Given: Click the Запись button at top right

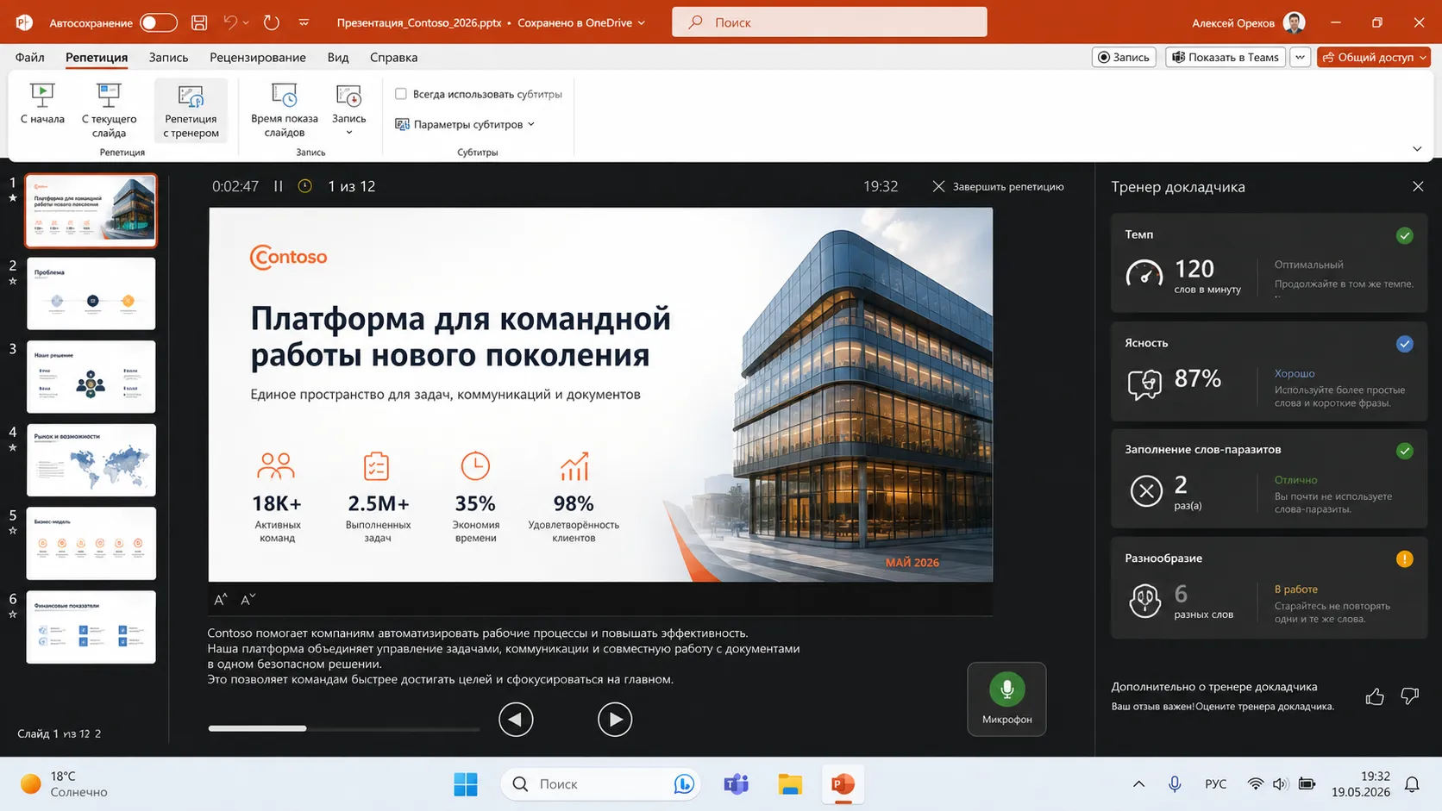Looking at the screenshot, I should click(x=1124, y=57).
